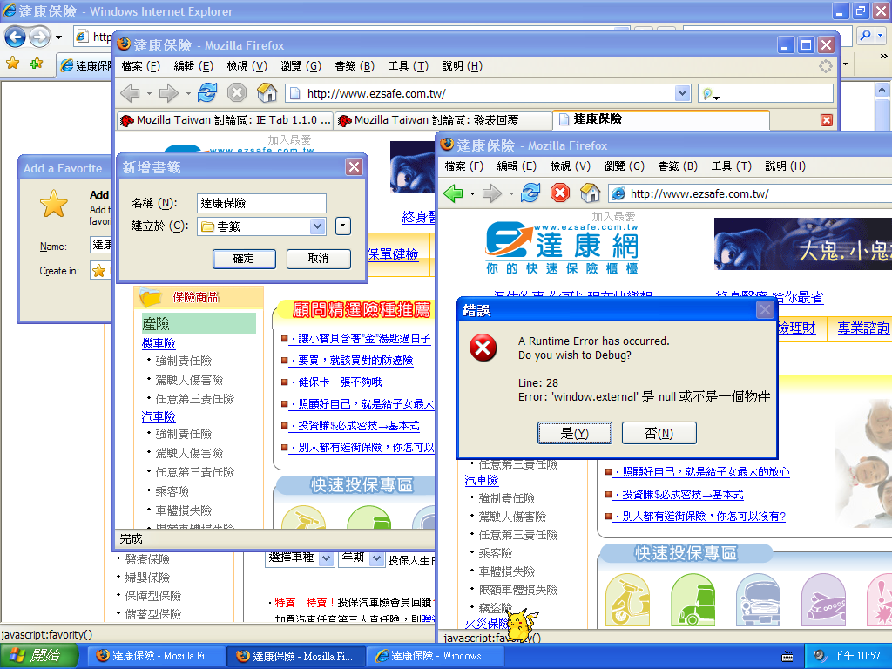Screen dimensions: 892x669
Task: Click the yellow Pikachu character on the page
Action: click(x=521, y=624)
